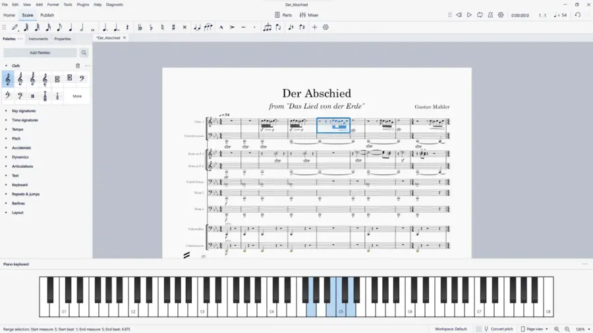Select the 64th note duration
The height and width of the screenshot is (333, 593).
26,27
